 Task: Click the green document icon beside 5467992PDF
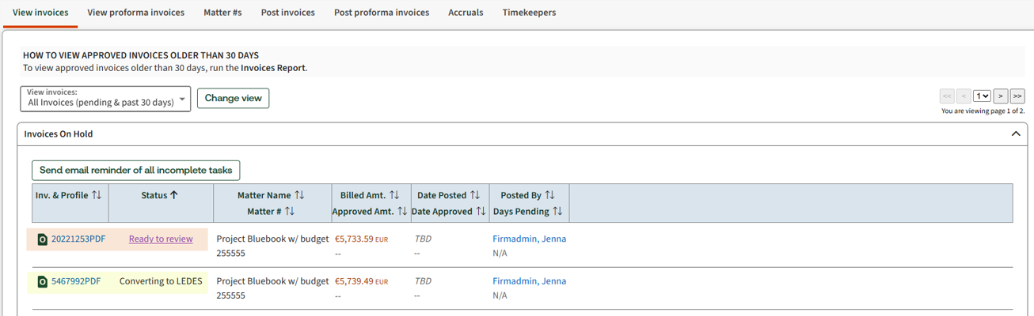(43, 281)
